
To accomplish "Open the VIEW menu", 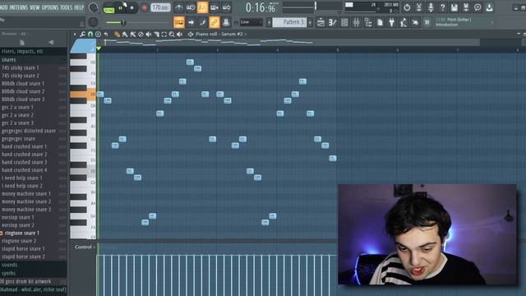I will [x=35, y=7].
